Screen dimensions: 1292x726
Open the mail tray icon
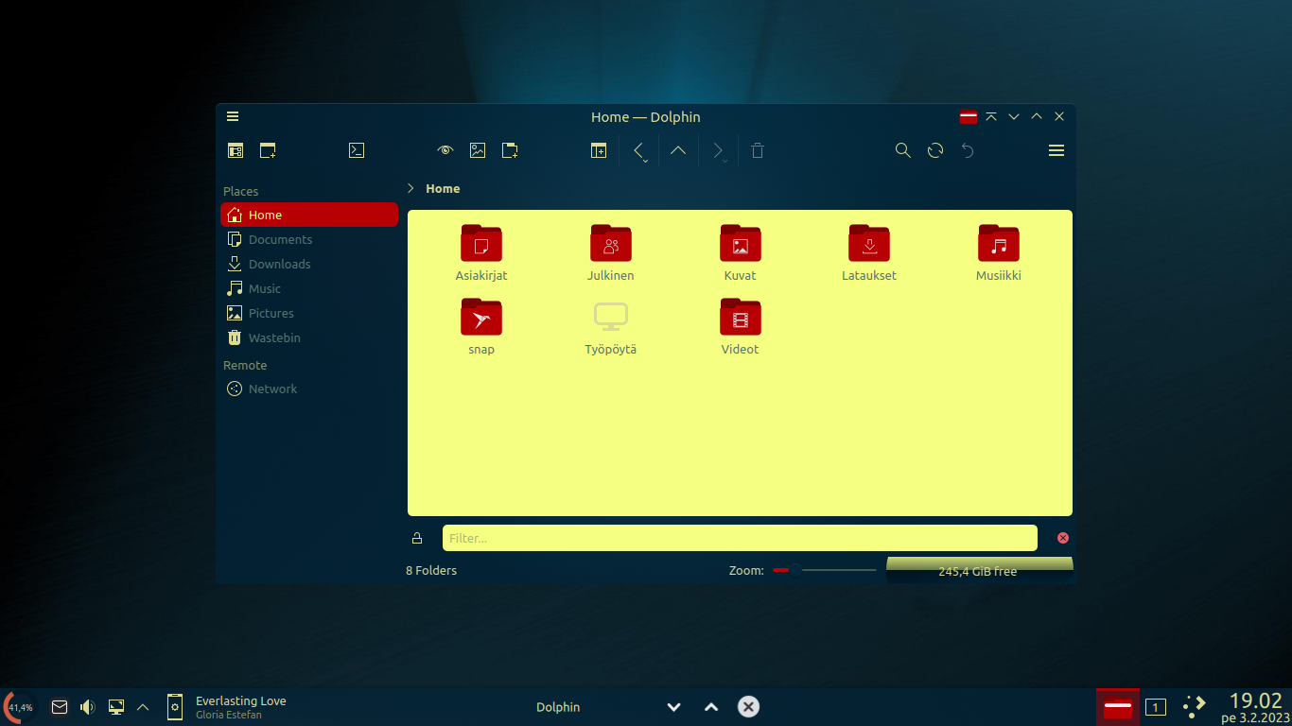(x=60, y=707)
